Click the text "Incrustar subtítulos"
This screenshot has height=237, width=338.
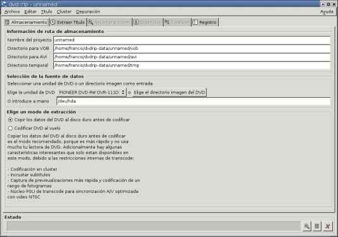coord(30,174)
